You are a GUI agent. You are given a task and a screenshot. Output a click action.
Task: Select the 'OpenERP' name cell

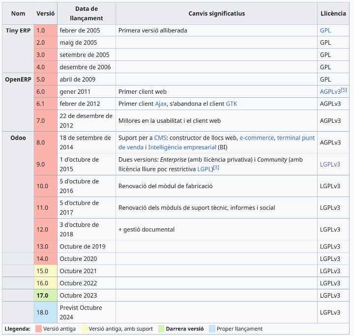click(x=18, y=102)
